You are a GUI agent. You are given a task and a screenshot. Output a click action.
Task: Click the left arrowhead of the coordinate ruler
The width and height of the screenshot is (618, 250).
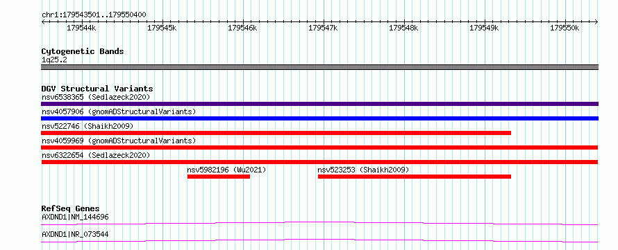43,21
